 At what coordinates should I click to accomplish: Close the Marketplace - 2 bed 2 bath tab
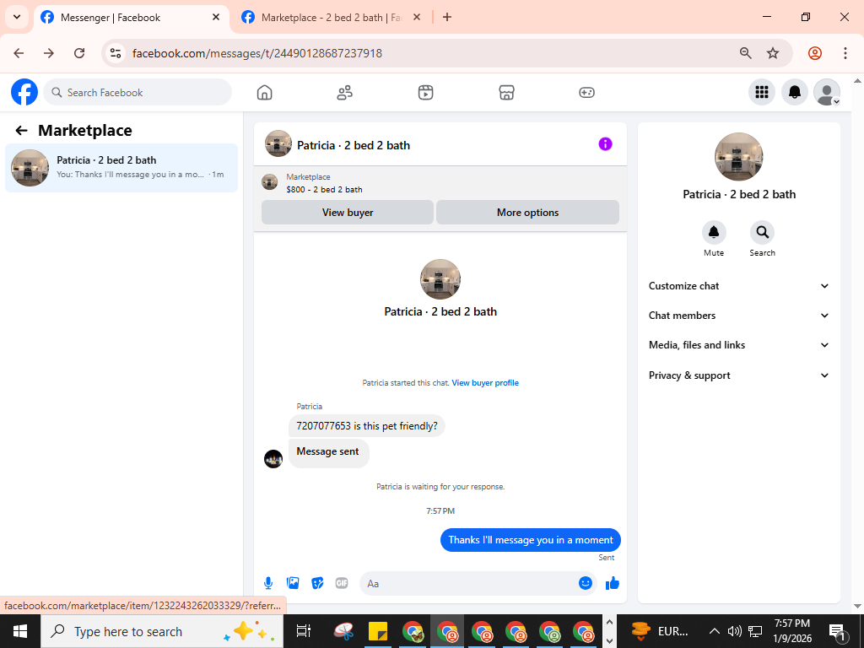click(417, 18)
